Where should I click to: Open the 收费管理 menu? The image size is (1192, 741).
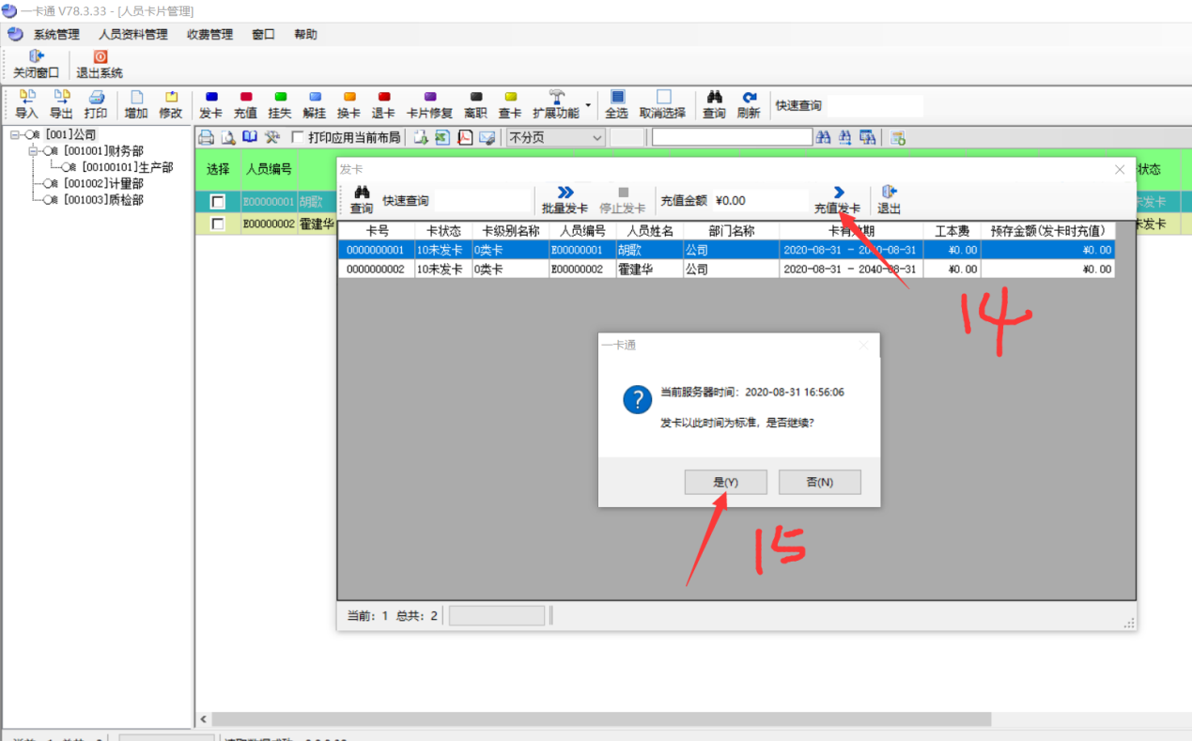pyautogui.click(x=209, y=35)
